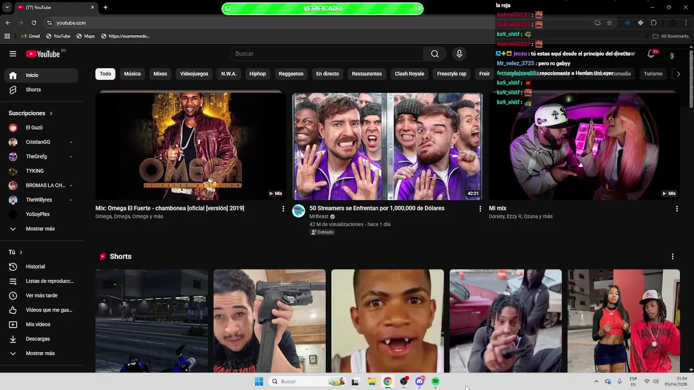Open the Maps bookmark
This screenshot has width=694, height=390.
[x=86, y=36]
